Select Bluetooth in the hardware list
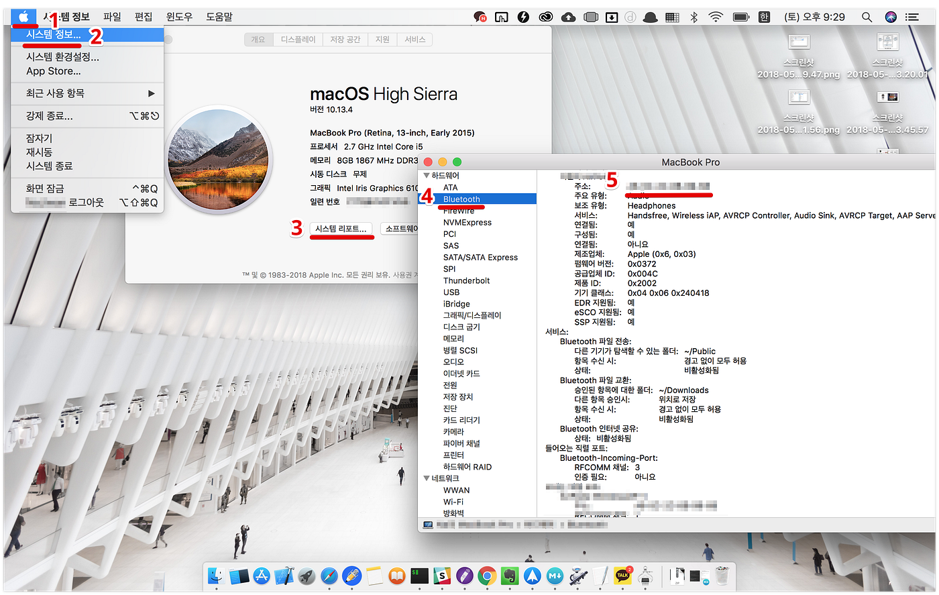This screenshot has width=939, height=595. 477,199
